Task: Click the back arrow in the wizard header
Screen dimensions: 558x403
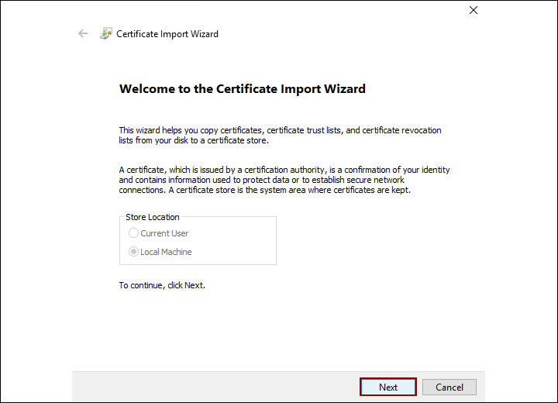Action: [83, 34]
